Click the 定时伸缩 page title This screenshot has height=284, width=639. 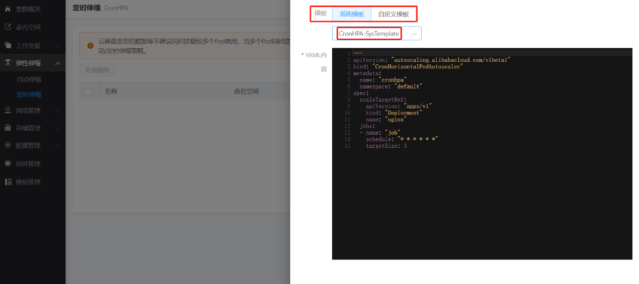tap(87, 8)
